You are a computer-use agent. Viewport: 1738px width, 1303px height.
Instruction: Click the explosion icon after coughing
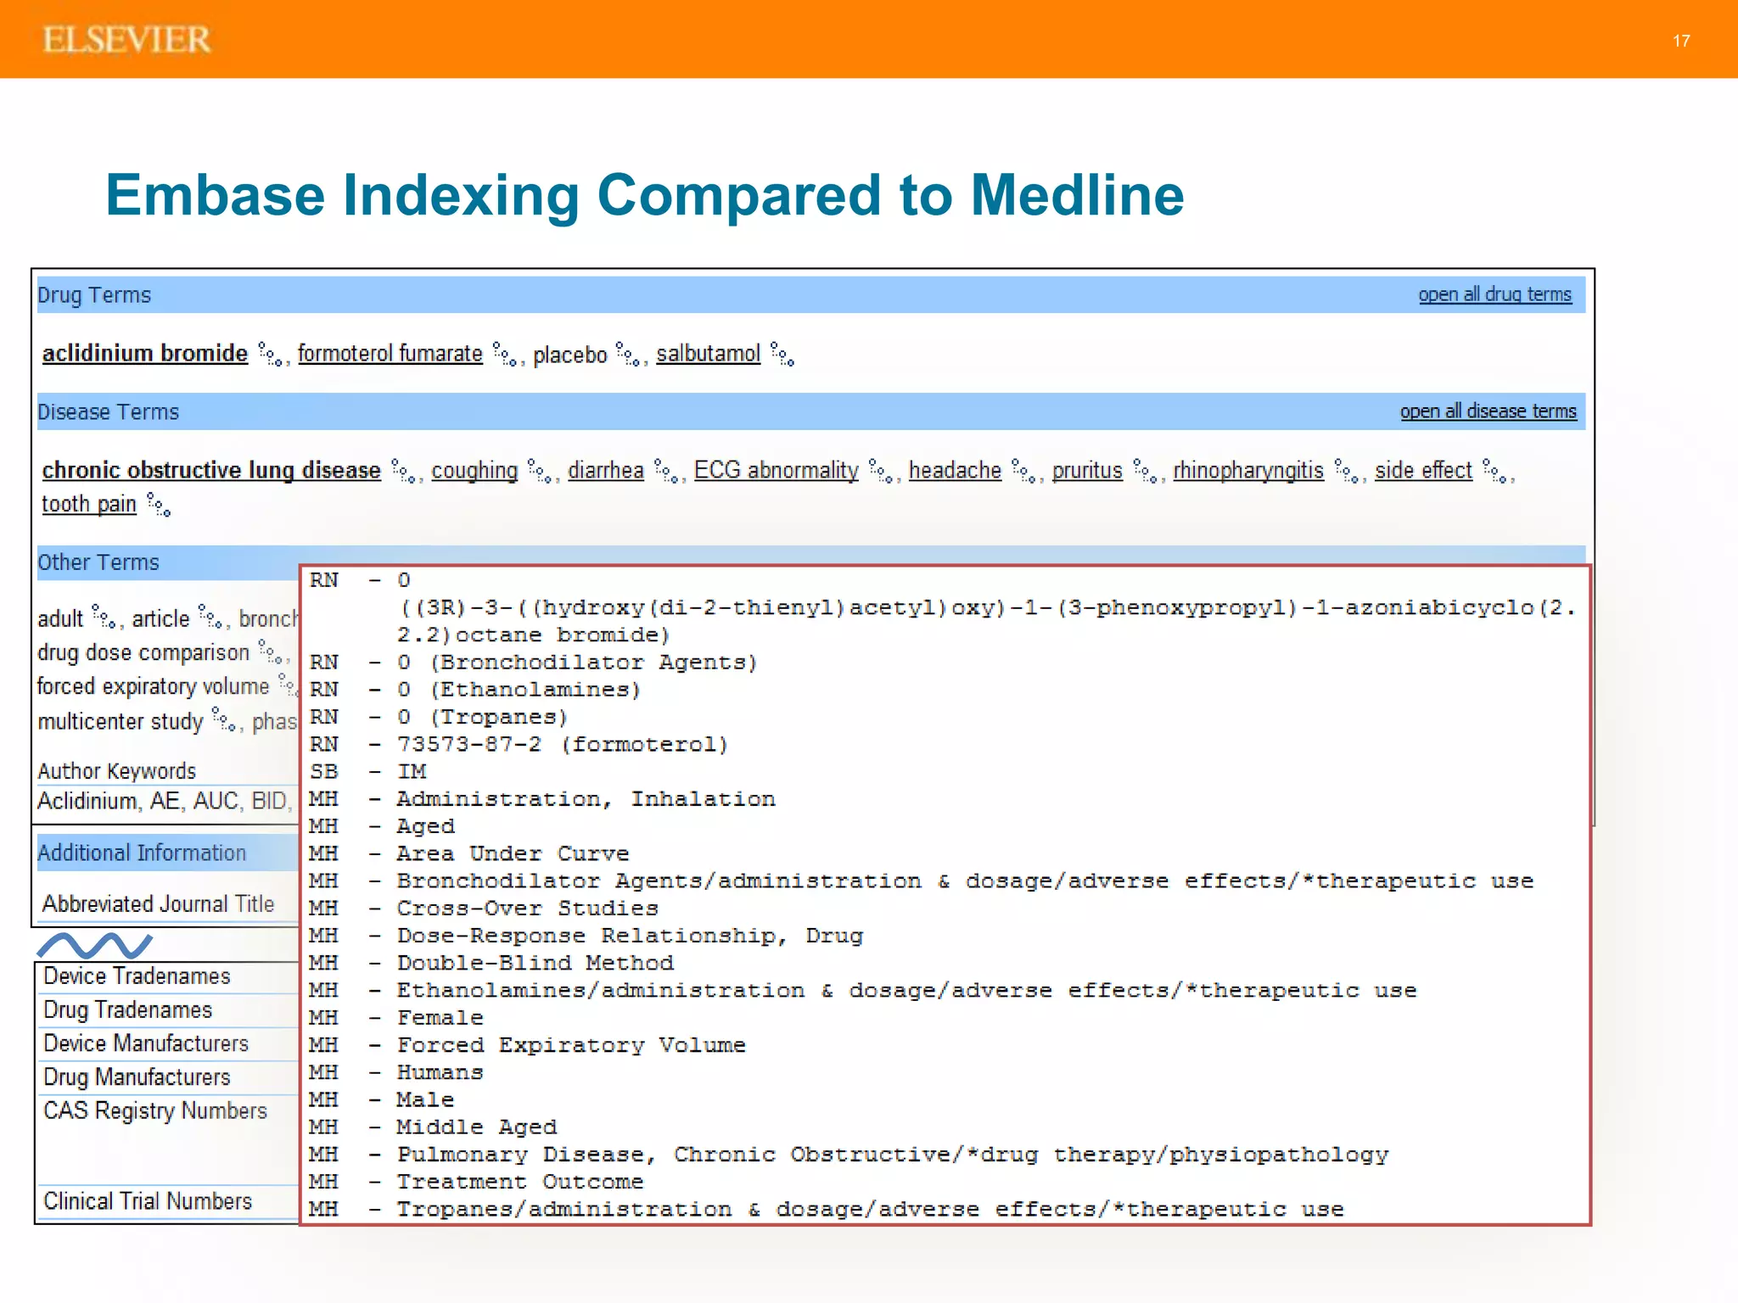click(540, 472)
